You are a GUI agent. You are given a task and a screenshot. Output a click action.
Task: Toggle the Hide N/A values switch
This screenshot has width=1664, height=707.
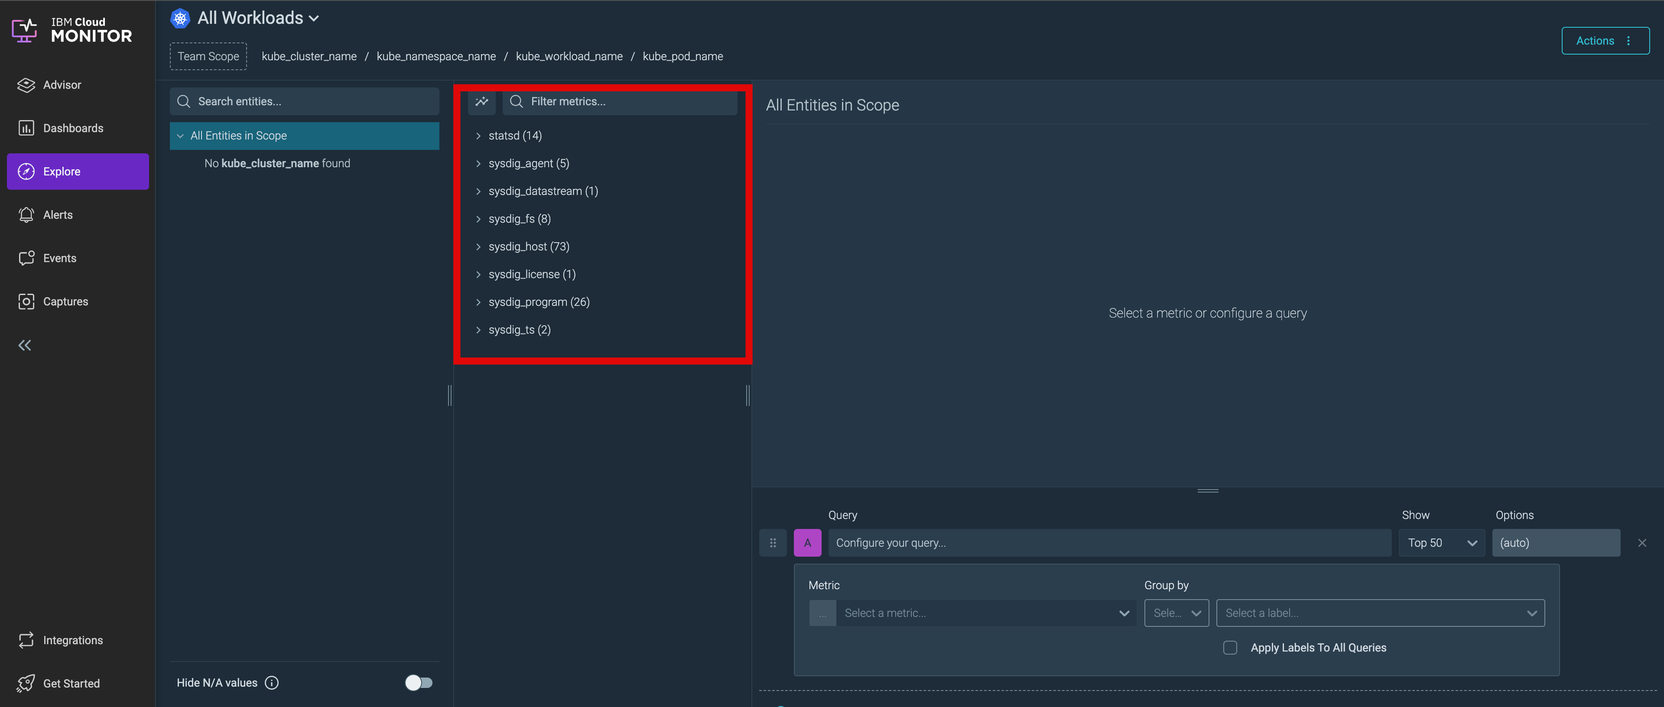pyautogui.click(x=419, y=682)
